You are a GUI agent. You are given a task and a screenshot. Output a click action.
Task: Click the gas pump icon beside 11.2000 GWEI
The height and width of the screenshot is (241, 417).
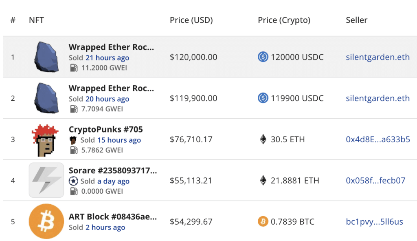tap(73, 68)
